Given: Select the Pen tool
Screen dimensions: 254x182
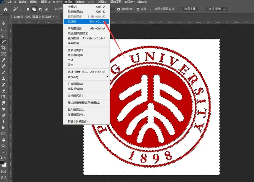Looking at the screenshot, I should tap(4, 115).
